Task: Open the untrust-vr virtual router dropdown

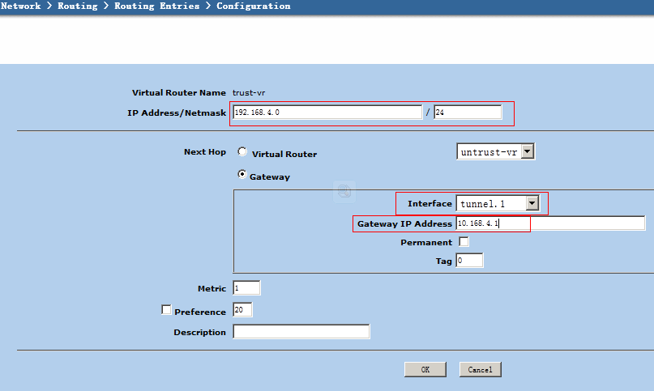Action: pyautogui.click(x=527, y=151)
